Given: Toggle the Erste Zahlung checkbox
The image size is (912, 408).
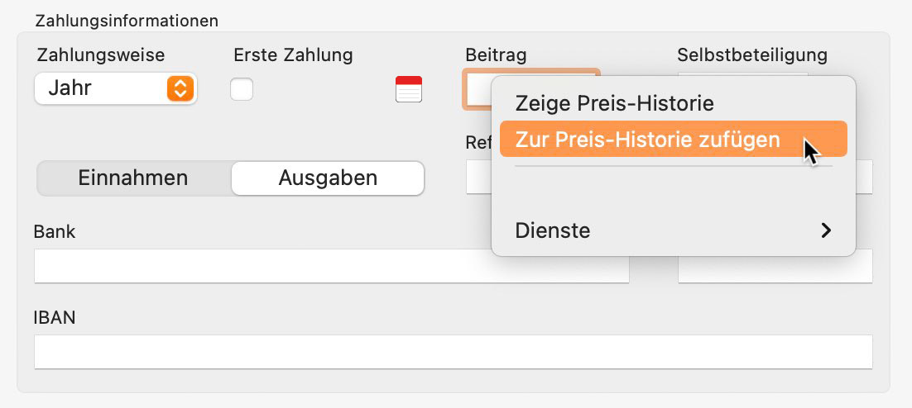Looking at the screenshot, I should tap(242, 89).
